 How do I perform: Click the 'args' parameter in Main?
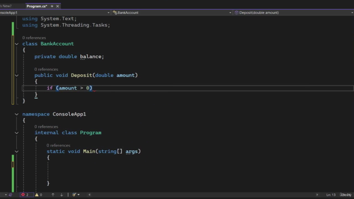coord(132,151)
